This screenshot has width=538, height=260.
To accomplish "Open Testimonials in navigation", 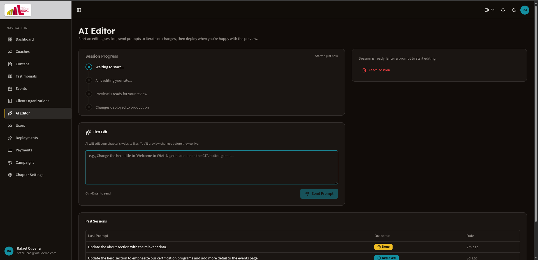I will coord(38,76).
